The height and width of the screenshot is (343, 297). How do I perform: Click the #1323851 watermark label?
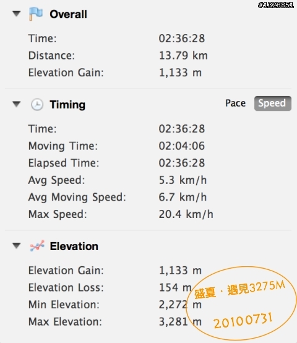pyautogui.click(x=276, y=5)
